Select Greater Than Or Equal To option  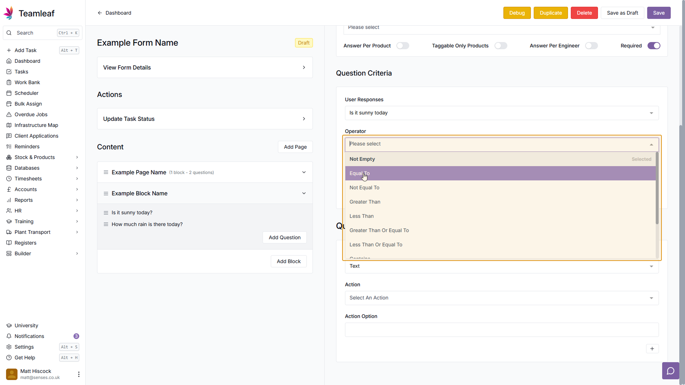point(379,230)
